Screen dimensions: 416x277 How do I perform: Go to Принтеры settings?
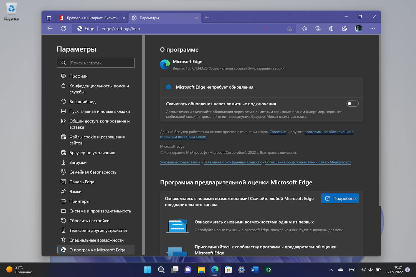pyautogui.click(x=96, y=201)
